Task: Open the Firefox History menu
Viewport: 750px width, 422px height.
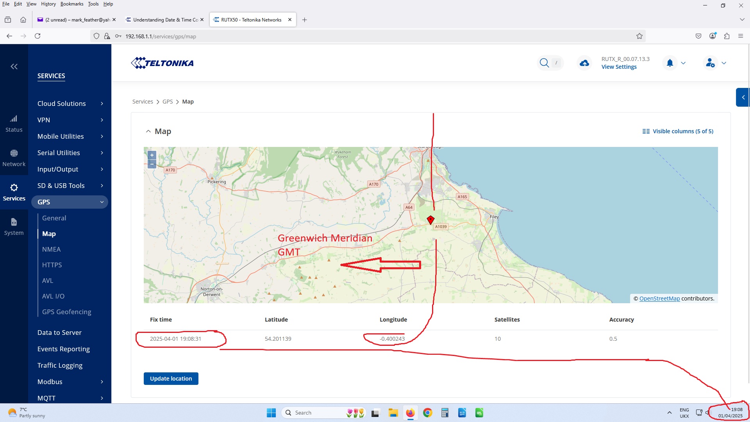Action: (x=48, y=4)
